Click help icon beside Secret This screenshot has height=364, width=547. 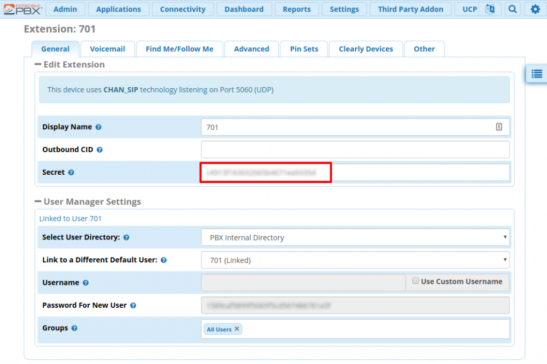(x=71, y=173)
